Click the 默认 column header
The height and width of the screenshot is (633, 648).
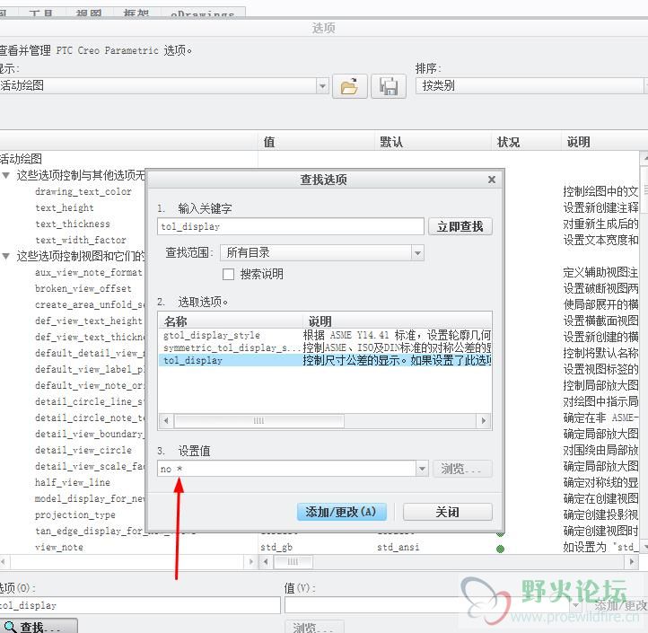coord(433,142)
